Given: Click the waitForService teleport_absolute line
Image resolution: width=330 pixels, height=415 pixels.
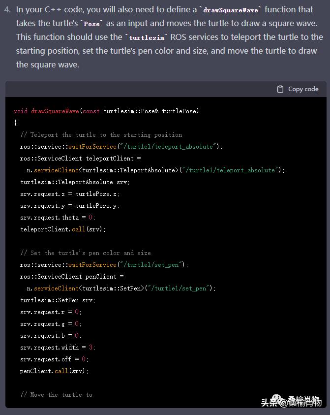Looking at the screenshot, I should pyautogui.click(x=121, y=147).
